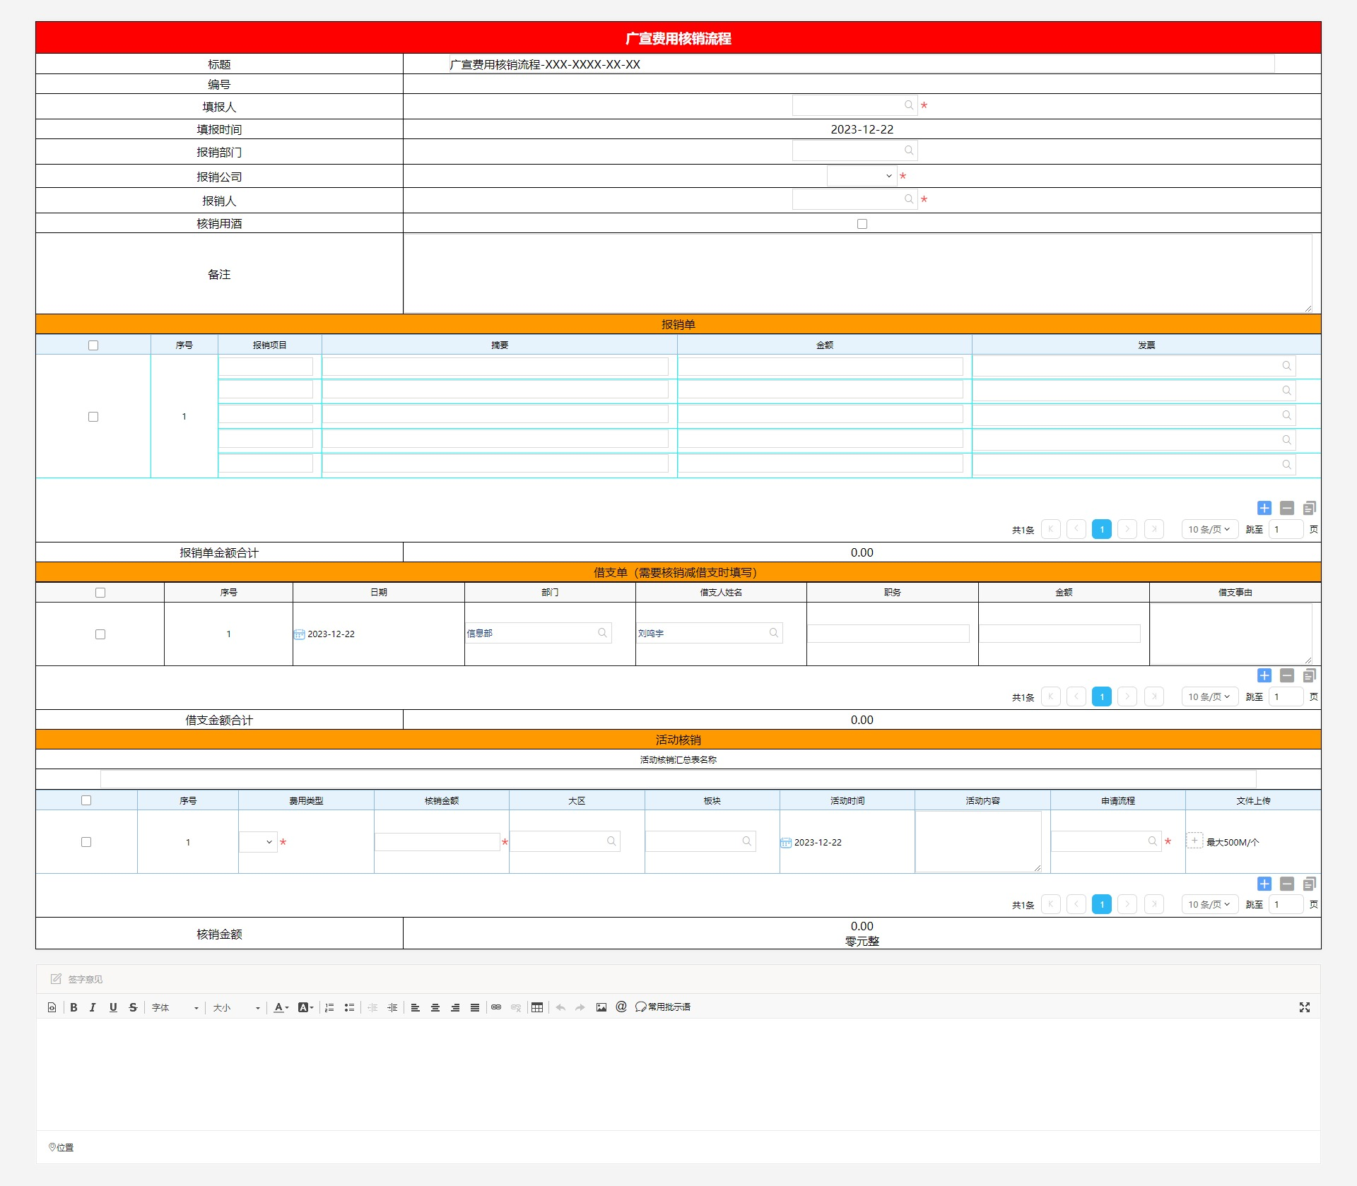Copy a row in the 报销单 table
This screenshot has height=1186, width=1357.
pos(1310,508)
